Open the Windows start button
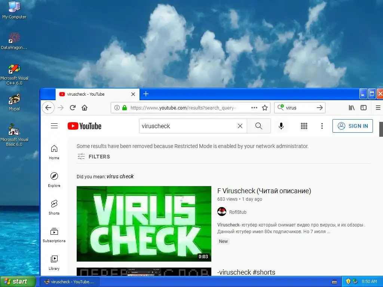Viewport: 383px width, 287px height. point(18,281)
